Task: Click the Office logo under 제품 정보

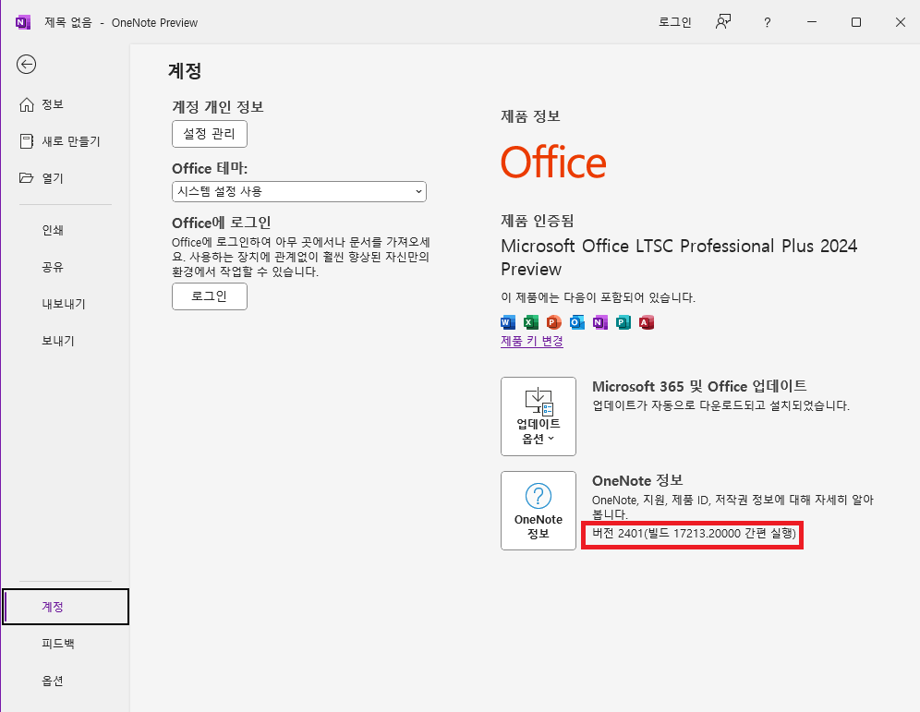Action: 553,163
